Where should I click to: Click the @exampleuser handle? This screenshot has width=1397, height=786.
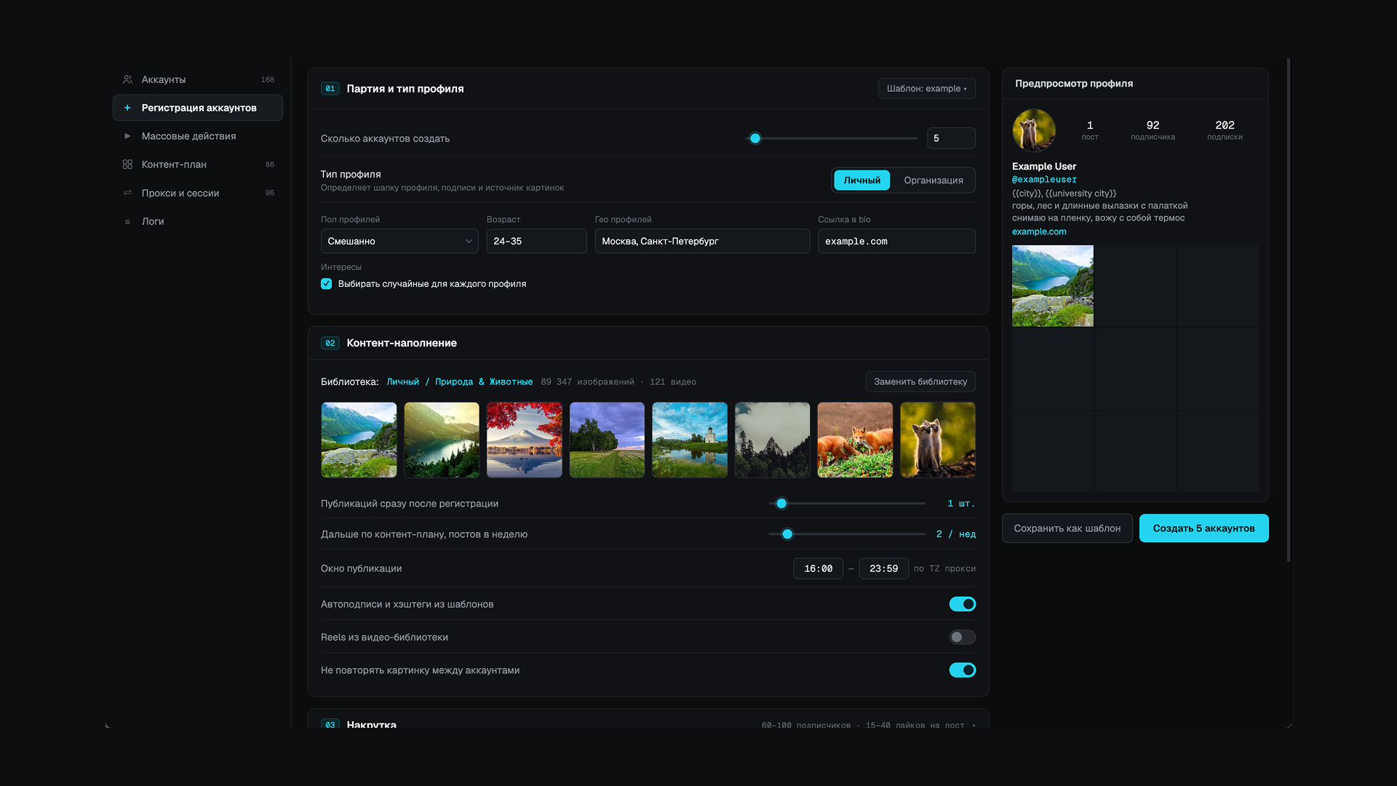click(x=1044, y=179)
